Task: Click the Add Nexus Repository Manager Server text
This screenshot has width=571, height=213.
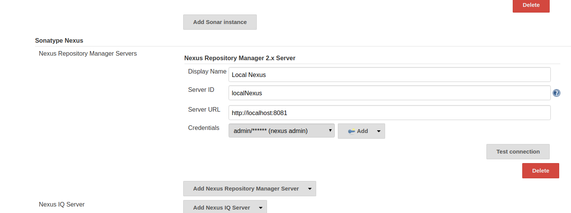Action: click(x=246, y=189)
